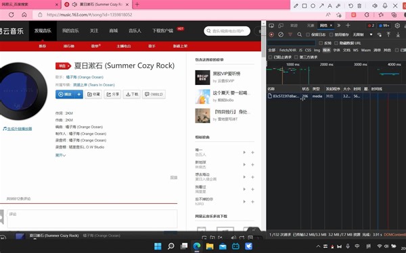Screen dimensions: 406x253
Task: Clear the network log
Action: [281, 34]
